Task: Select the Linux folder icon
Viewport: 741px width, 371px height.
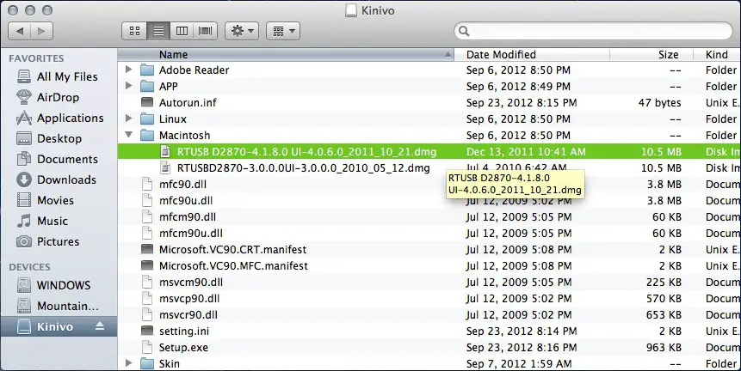Action: coord(147,119)
